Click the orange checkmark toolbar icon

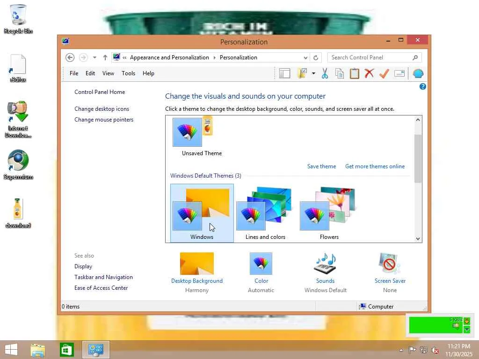coord(384,73)
